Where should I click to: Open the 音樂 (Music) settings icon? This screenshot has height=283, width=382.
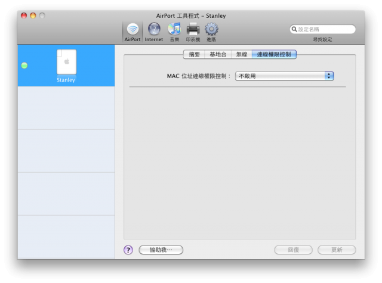point(174,32)
